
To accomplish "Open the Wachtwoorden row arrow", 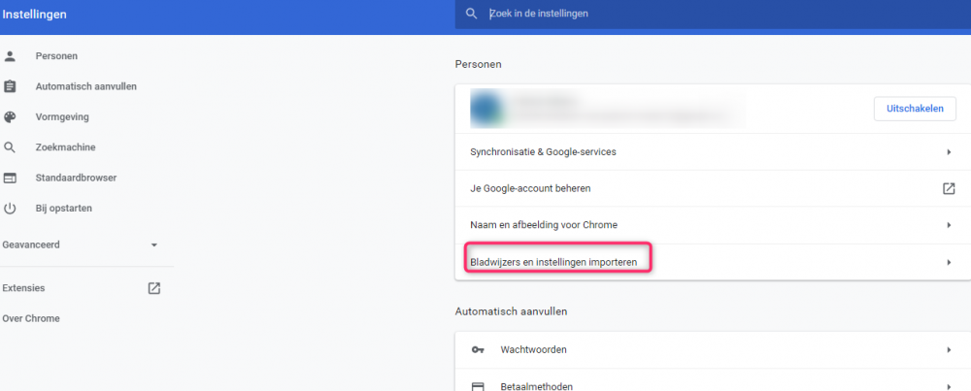I will 949,349.
